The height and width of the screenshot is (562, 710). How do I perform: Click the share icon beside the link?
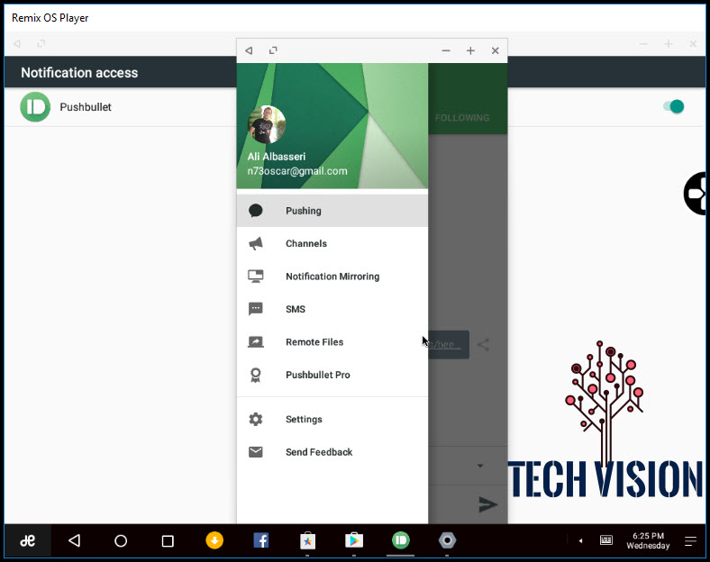(483, 345)
